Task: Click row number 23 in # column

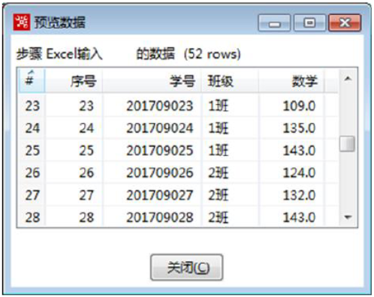Action: [x=32, y=106]
